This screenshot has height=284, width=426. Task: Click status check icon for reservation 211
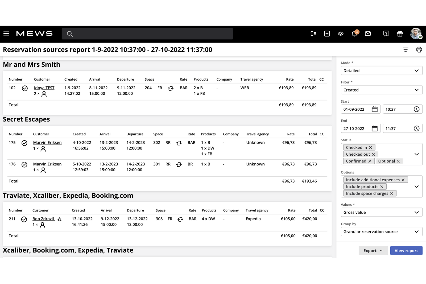point(24,219)
